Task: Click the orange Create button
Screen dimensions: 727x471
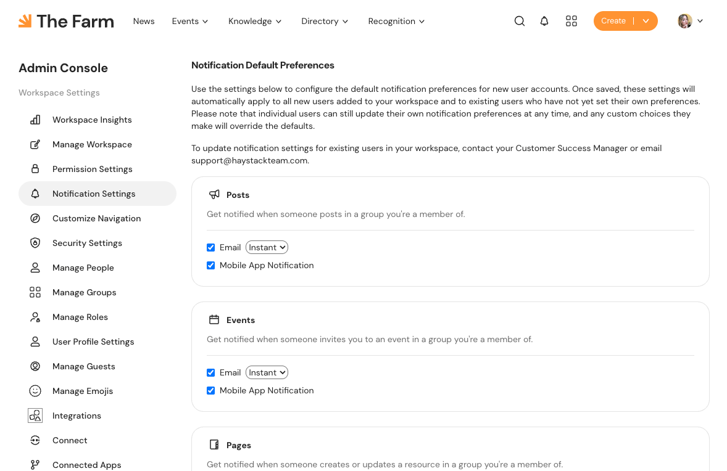Action: [613, 21]
